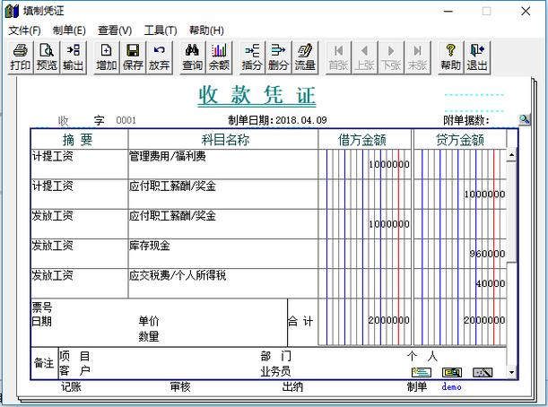The image size is (548, 407).
Task: Click the credit amount 960000 cell
Action: point(460,254)
